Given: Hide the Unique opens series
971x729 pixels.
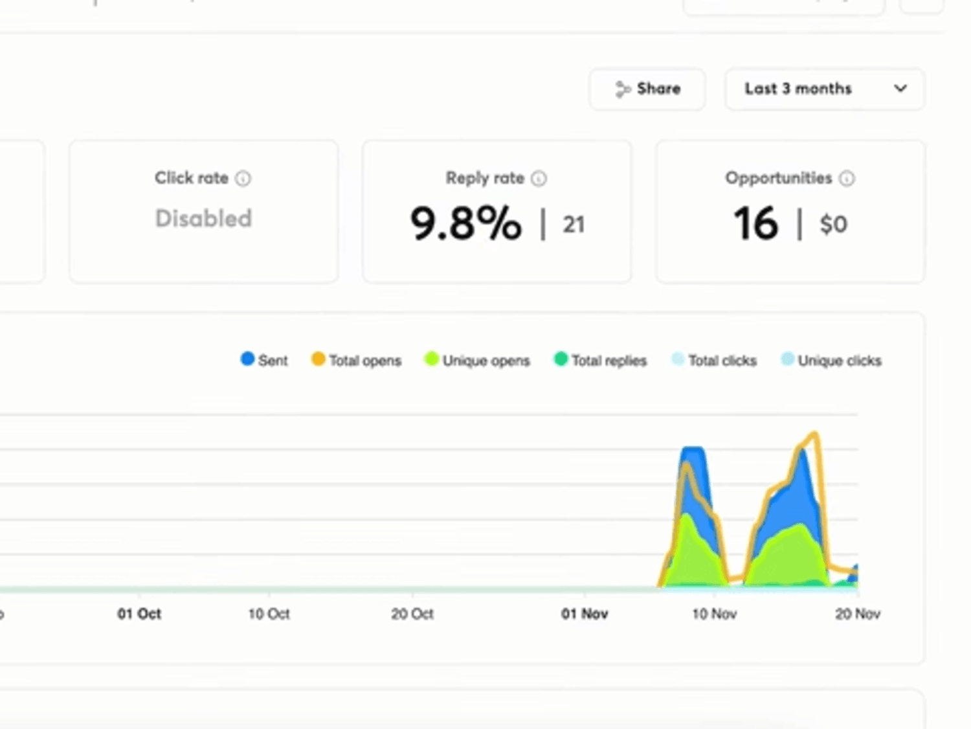Looking at the screenshot, I should pyautogui.click(x=477, y=360).
